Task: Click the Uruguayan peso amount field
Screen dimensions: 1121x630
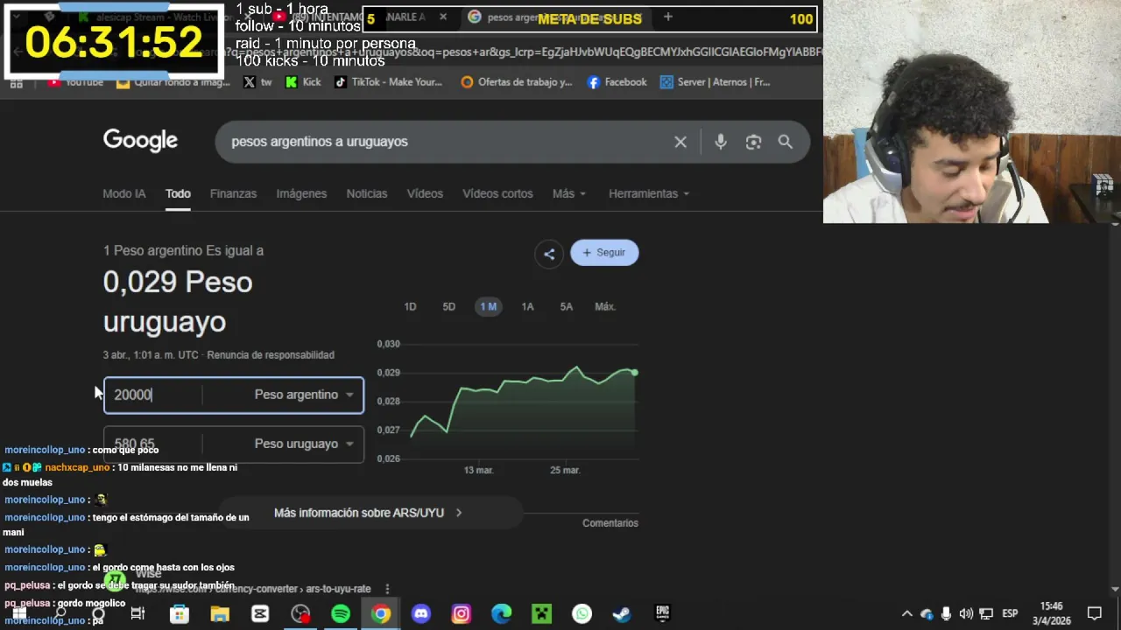Action: tap(153, 444)
